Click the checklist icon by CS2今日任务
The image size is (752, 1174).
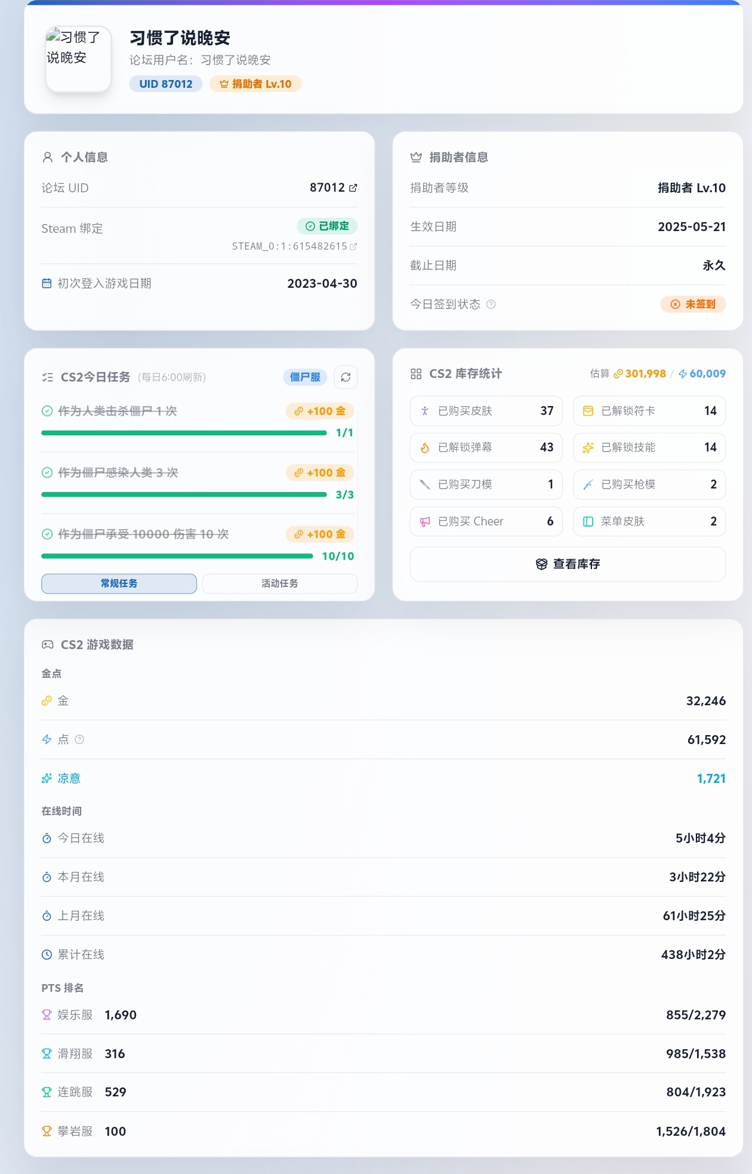click(x=48, y=377)
